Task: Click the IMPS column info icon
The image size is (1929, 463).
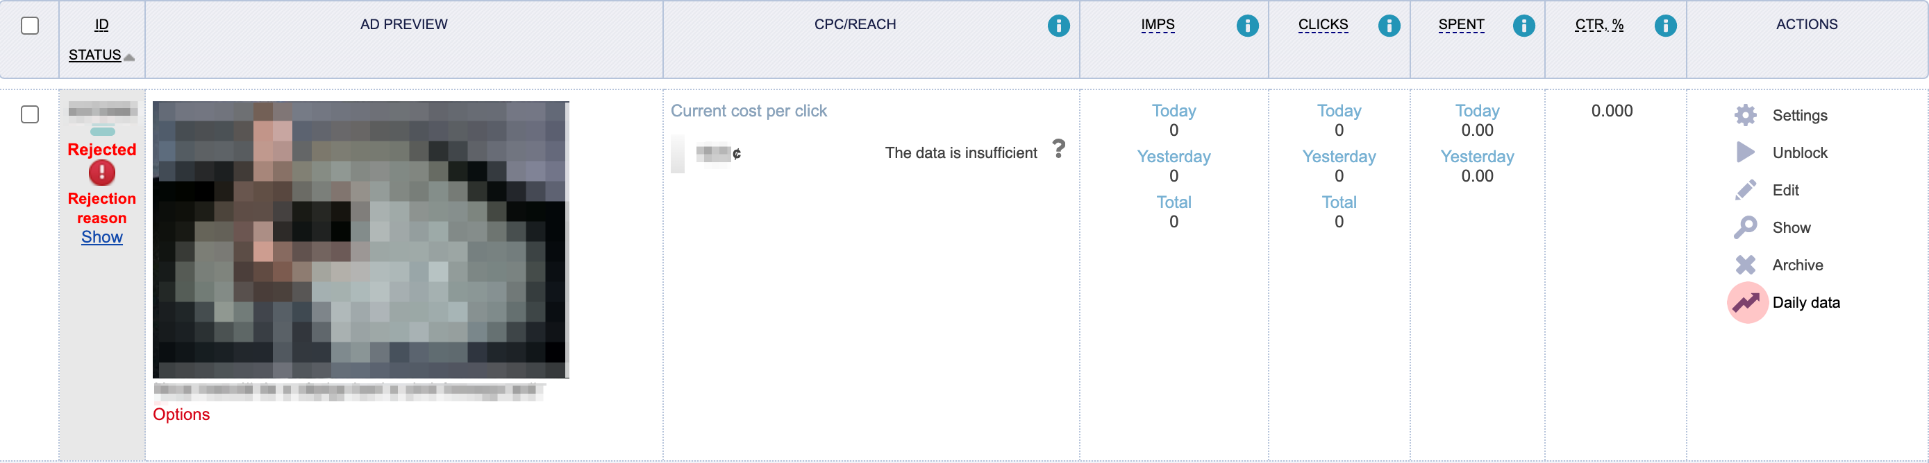Action: pos(1247,26)
